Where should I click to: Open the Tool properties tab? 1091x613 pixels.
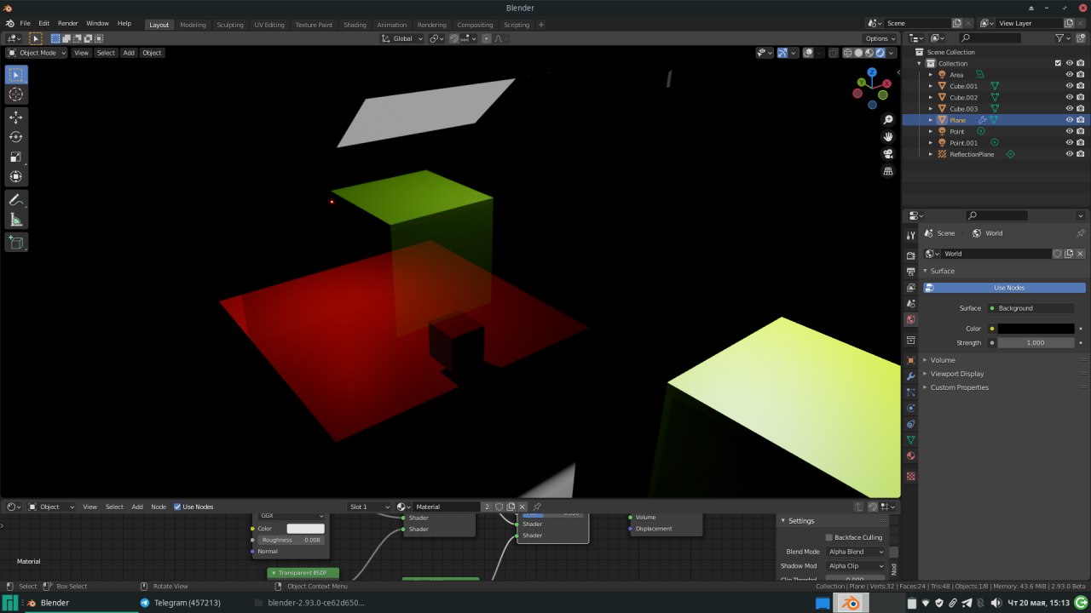[910, 235]
